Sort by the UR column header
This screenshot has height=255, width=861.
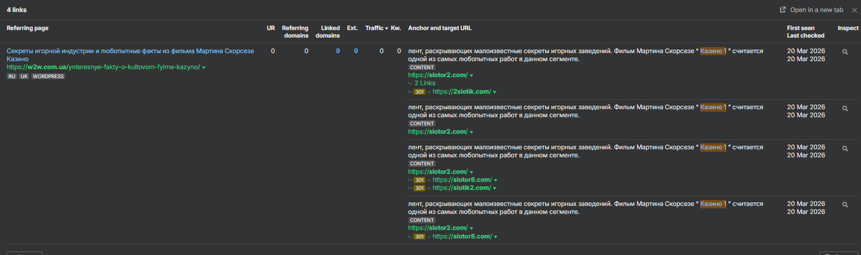coord(271,28)
